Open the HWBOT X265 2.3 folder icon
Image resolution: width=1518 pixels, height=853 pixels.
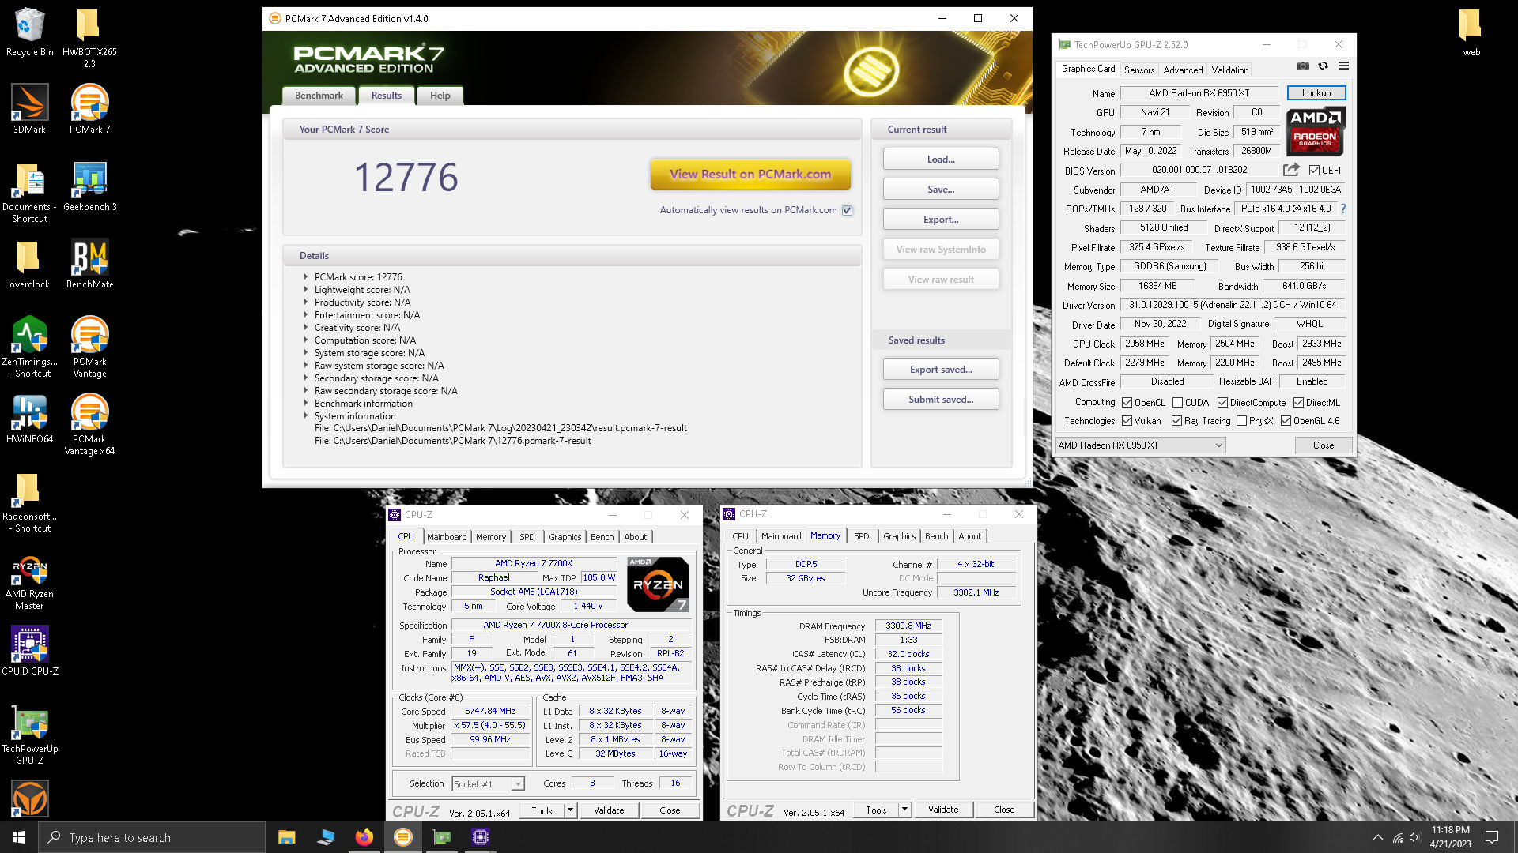(89, 38)
